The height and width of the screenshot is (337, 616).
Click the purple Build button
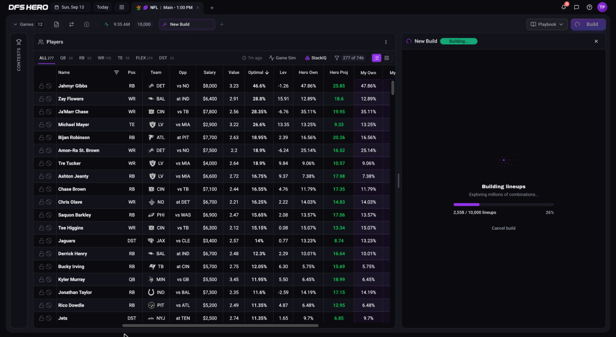588,24
